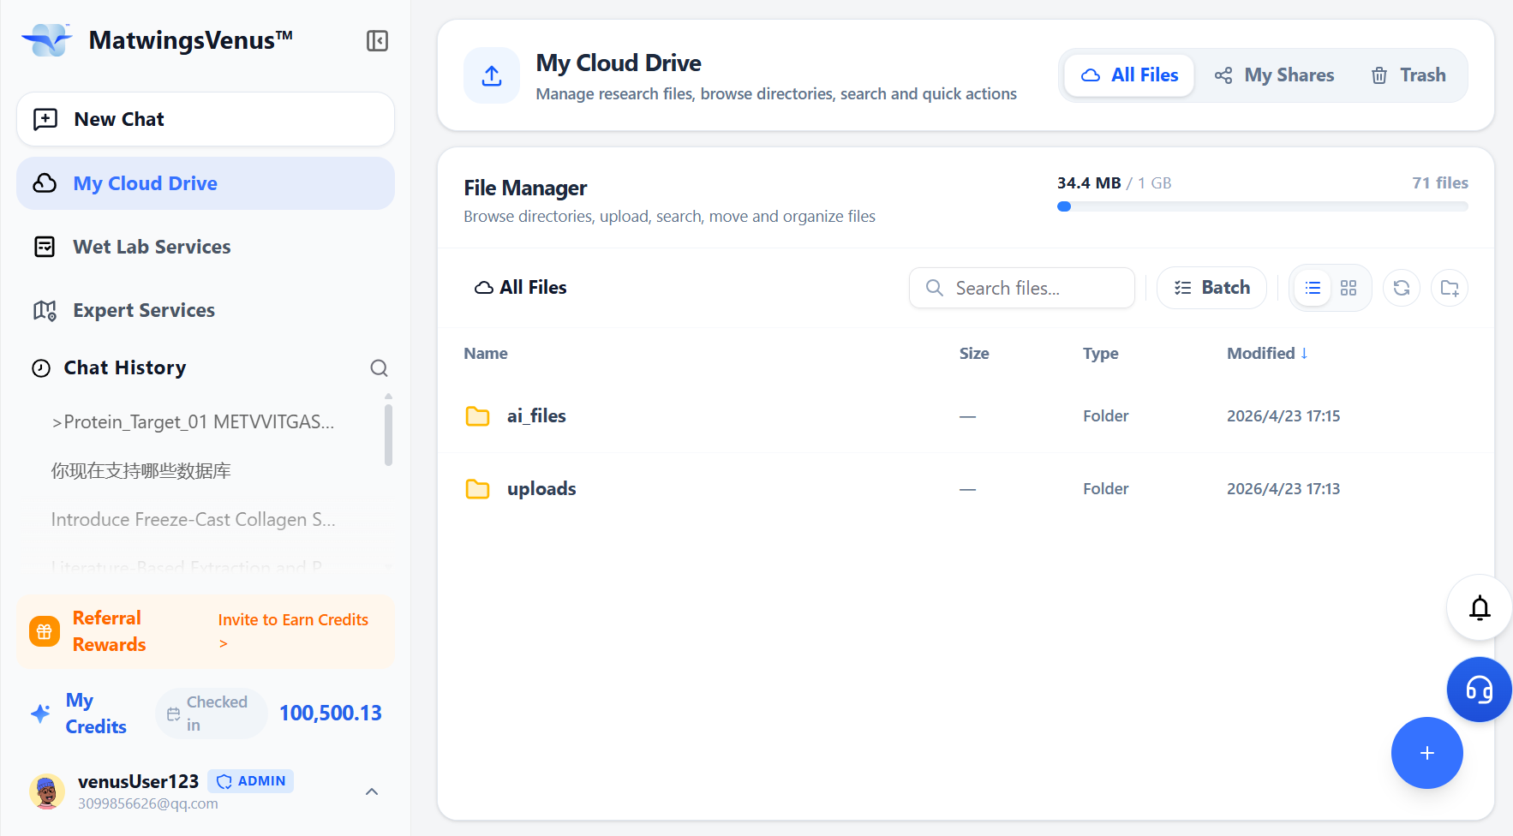
Task: Start a New Chat
Action: pyautogui.click(x=206, y=119)
